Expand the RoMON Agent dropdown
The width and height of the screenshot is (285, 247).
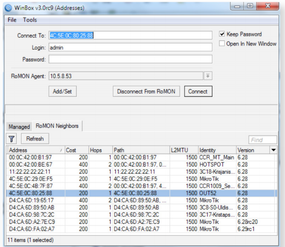(208, 76)
